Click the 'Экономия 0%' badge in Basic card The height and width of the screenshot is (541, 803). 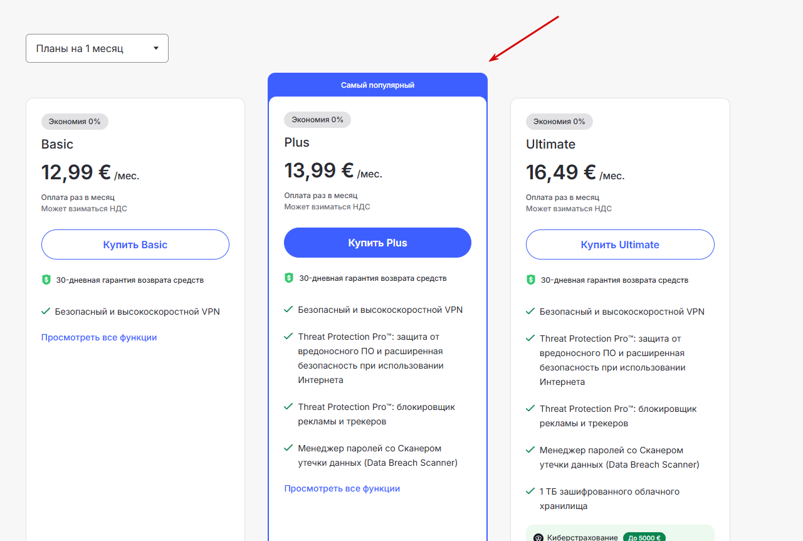(75, 122)
